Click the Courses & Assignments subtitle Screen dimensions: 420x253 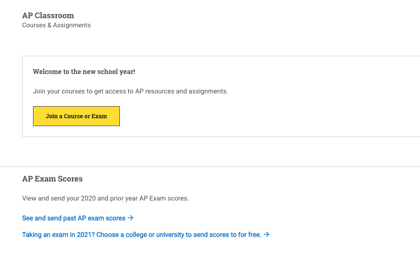tap(56, 25)
